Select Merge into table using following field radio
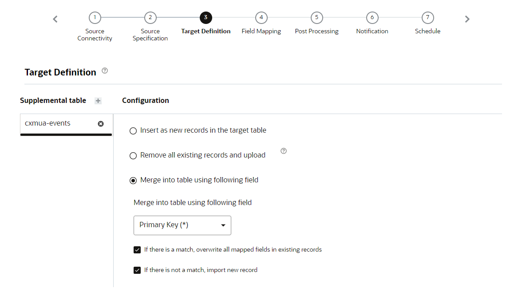Screen dimensions: 522x288 [x=133, y=181]
